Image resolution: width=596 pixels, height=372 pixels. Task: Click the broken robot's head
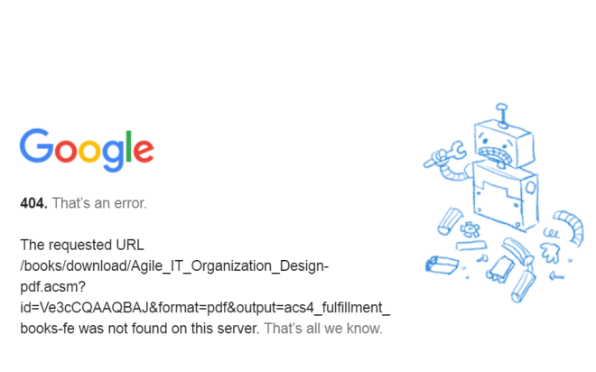504,144
